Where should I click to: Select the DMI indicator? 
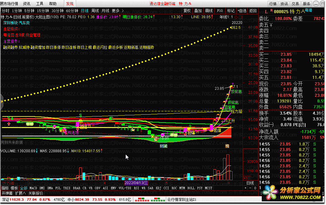[x=42, y=188]
